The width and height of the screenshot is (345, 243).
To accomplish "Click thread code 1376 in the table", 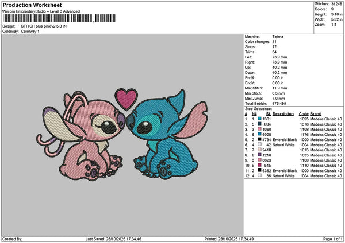I will coord(304,124).
